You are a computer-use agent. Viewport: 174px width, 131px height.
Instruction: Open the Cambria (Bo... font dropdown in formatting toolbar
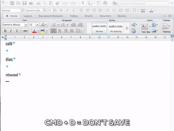pos(45,11)
